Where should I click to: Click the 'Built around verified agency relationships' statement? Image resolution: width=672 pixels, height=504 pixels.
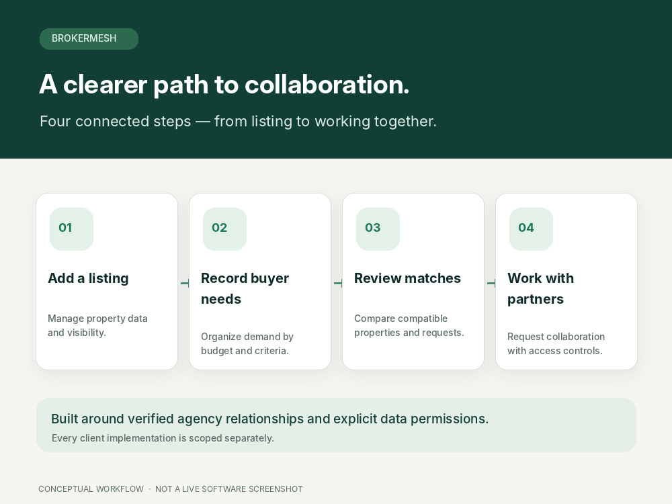pos(269,419)
